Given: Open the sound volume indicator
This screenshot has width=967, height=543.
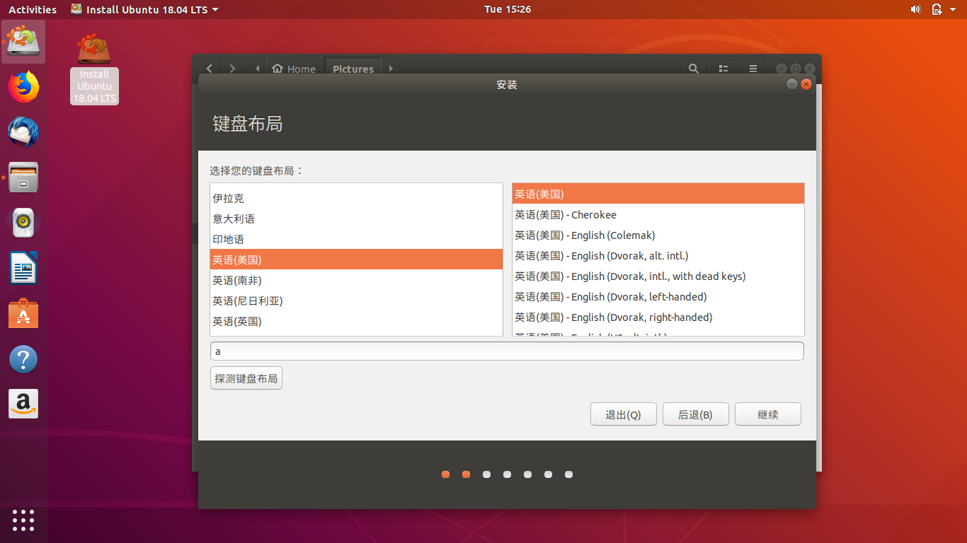Looking at the screenshot, I should pos(915,9).
